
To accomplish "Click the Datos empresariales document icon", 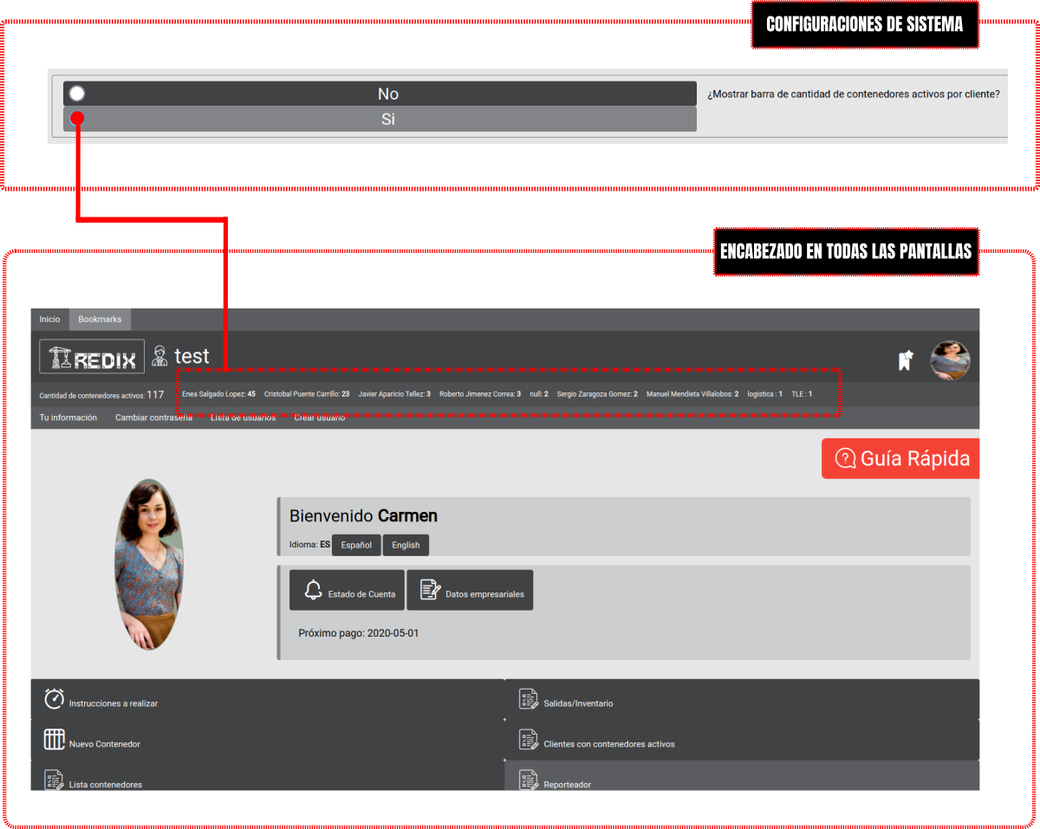I will 430,590.
